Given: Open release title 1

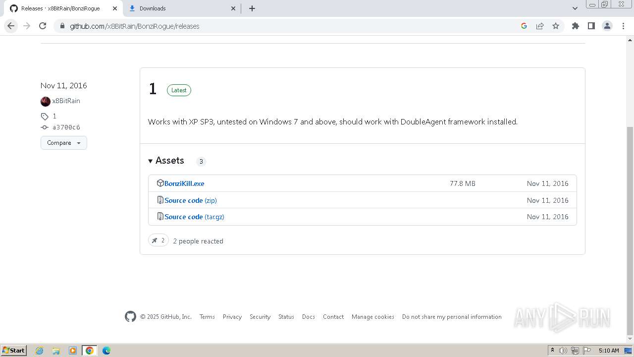Looking at the screenshot, I should [153, 89].
